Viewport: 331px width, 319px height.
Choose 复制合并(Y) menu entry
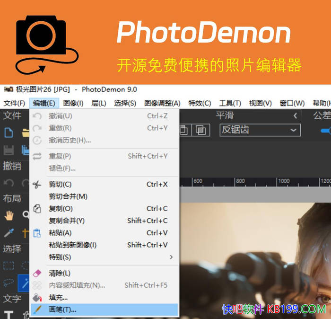(105, 221)
